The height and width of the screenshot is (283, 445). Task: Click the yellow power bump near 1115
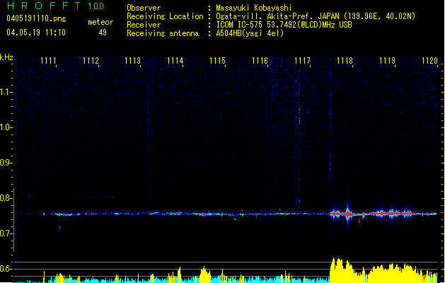click(x=205, y=275)
